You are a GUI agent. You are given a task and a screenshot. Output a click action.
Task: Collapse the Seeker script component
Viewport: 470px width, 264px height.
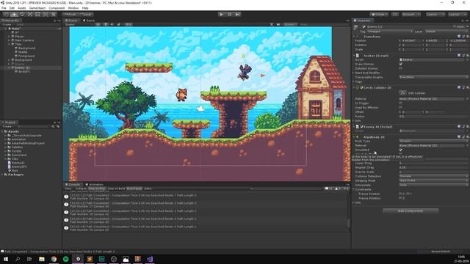[354, 56]
